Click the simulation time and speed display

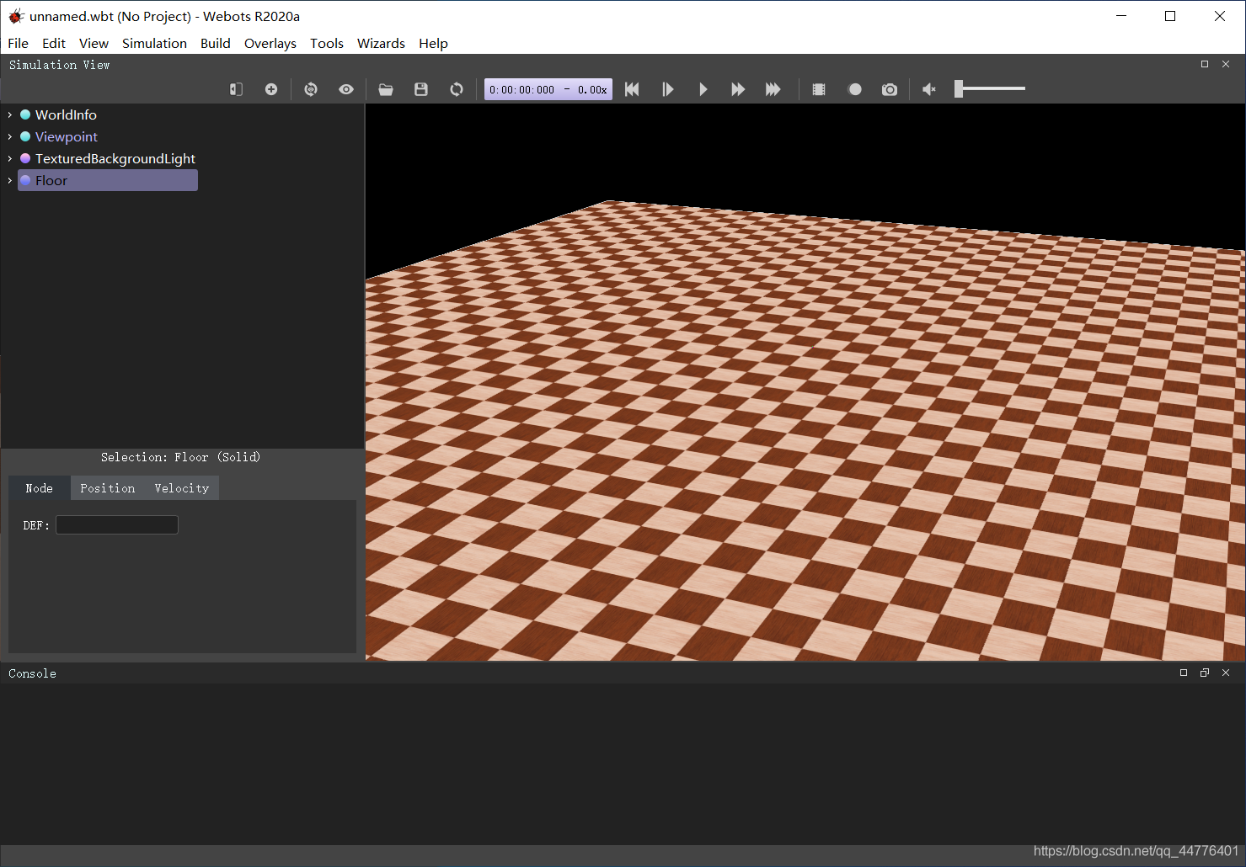[x=548, y=89]
